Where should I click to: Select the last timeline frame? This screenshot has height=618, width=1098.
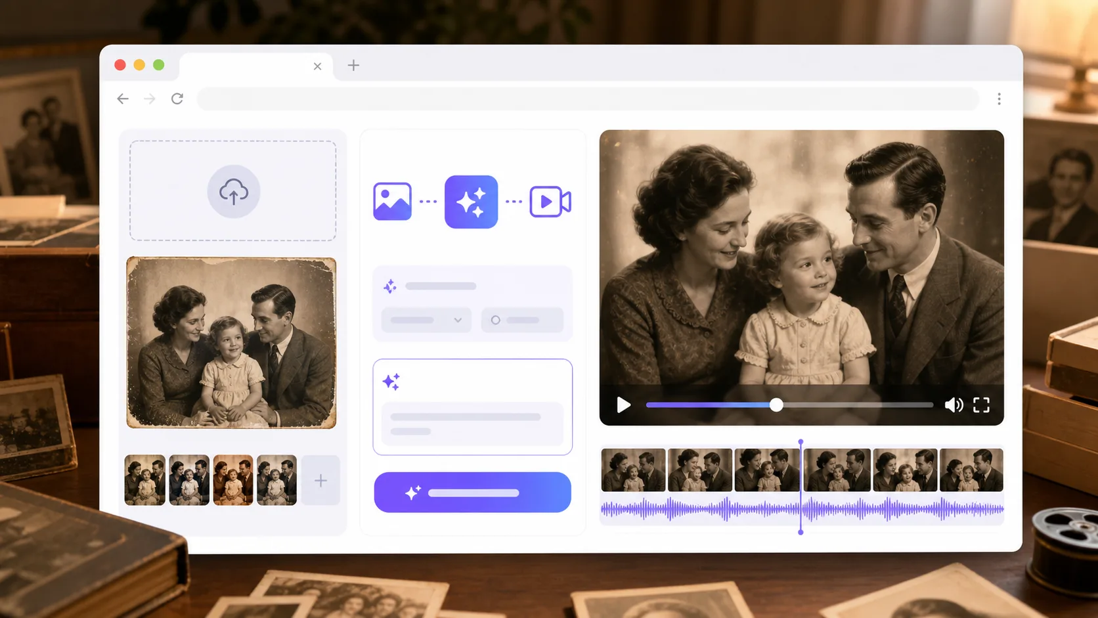tap(971, 470)
